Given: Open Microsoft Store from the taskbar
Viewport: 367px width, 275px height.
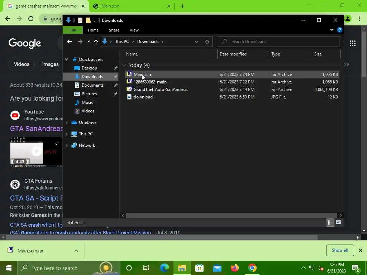Looking at the screenshot, I should pyautogui.click(x=199, y=268).
